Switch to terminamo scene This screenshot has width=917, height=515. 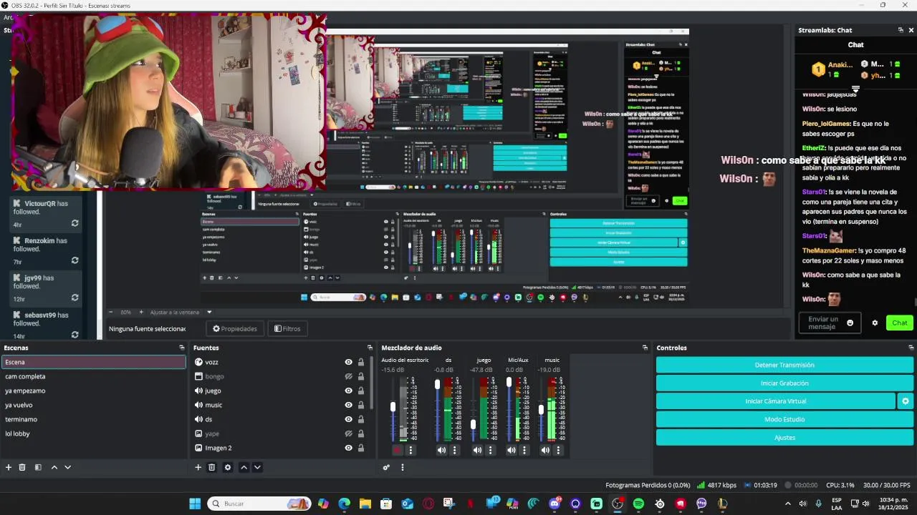tap(93, 419)
